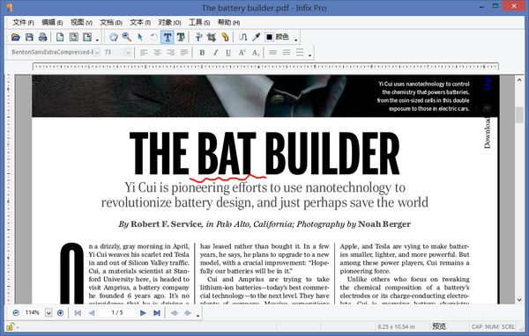Open the font size 73 dropdown

pyautogui.click(x=128, y=53)
